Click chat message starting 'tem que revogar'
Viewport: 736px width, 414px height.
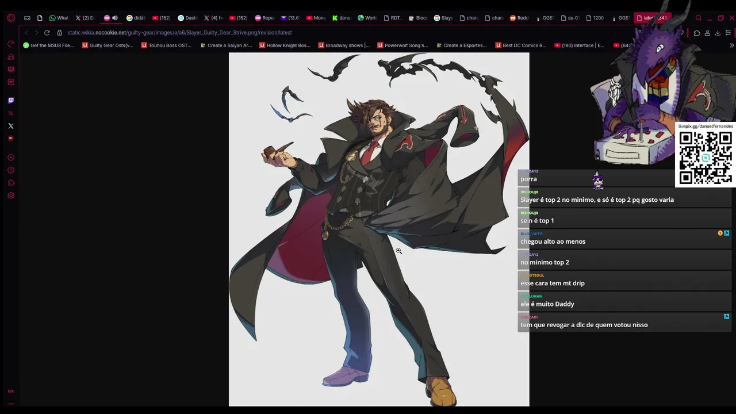click(584, 325)
